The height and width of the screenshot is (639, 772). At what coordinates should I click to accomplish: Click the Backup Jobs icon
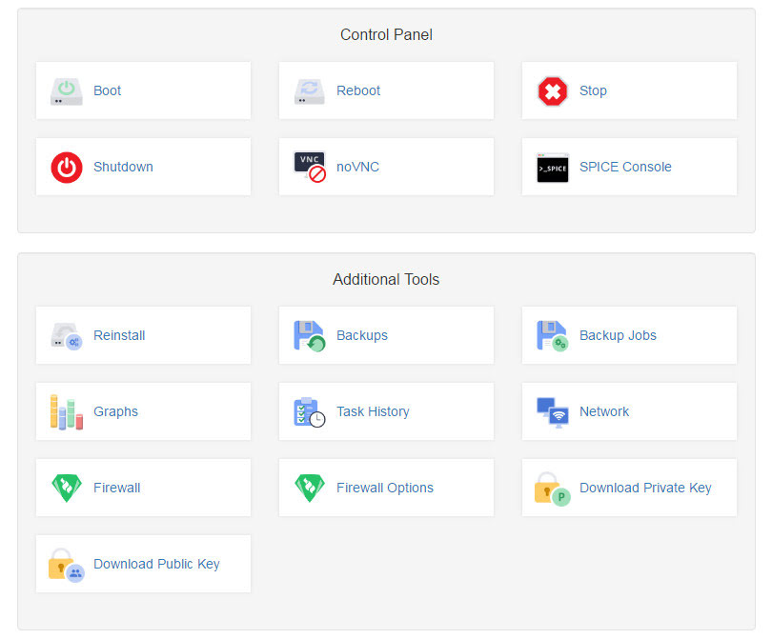click(x=551, y=335)
